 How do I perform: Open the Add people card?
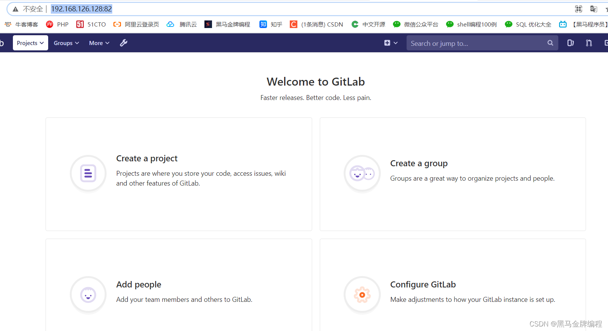(x=179, y=285)
